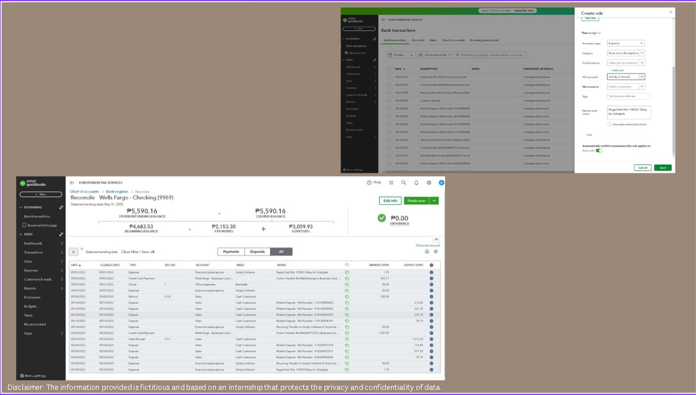Check Also keep existing bank memo box
This screenshot has width=696, height=395.
coord(609,124)
